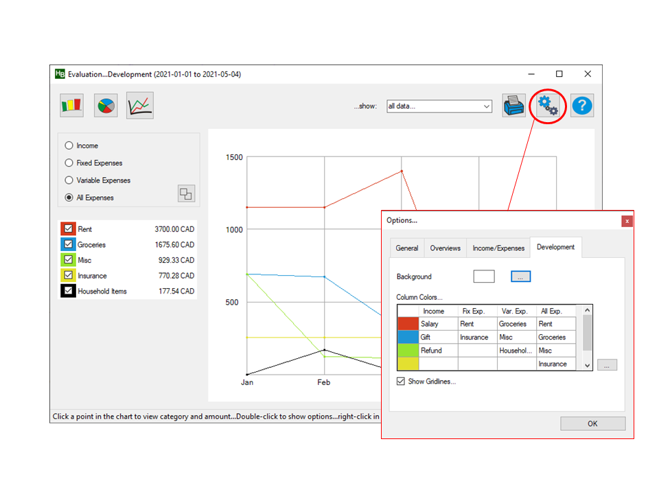The width and height of the screenshot is (659, 494).
Task: Switch to the pie chart view
Action: tap(106, 106)
